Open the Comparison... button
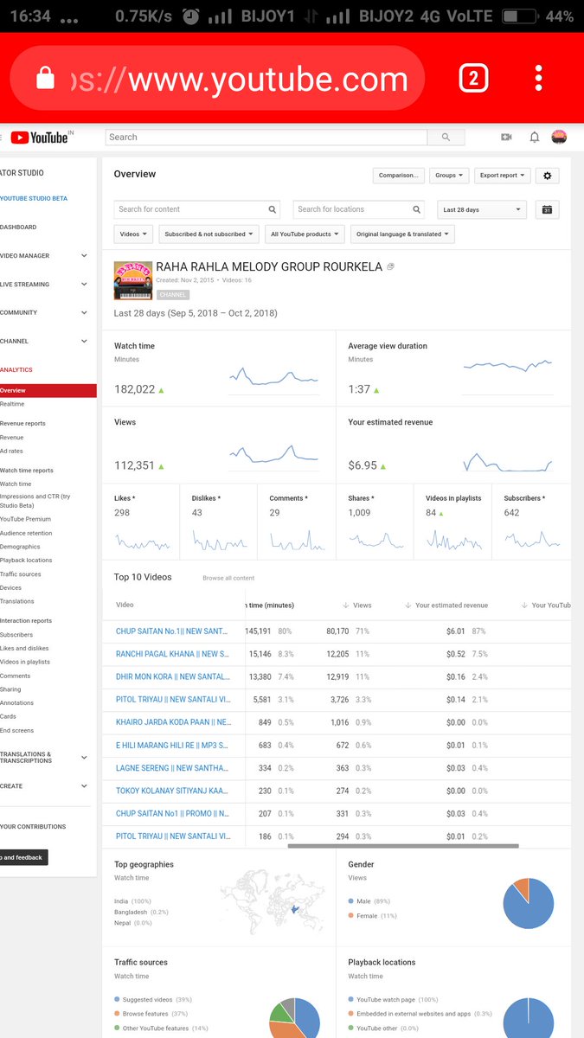Image resolution: width=584 pixels, height=1038 pixels. tap(399, 175)
